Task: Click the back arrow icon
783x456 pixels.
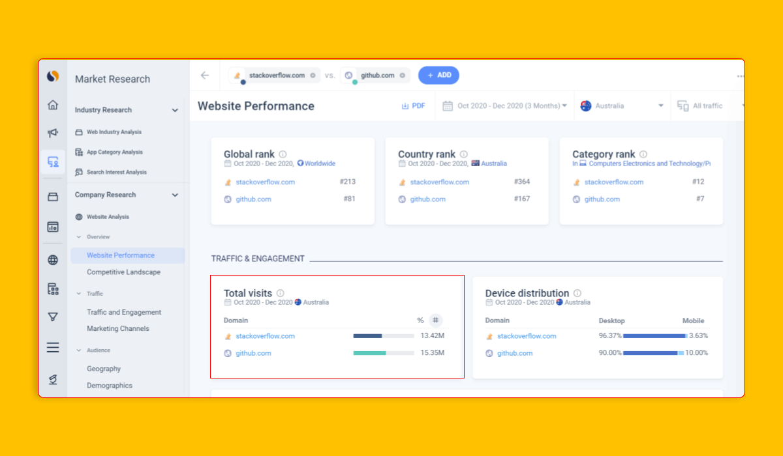Action: pyautogui.click(x=205, y=76)
